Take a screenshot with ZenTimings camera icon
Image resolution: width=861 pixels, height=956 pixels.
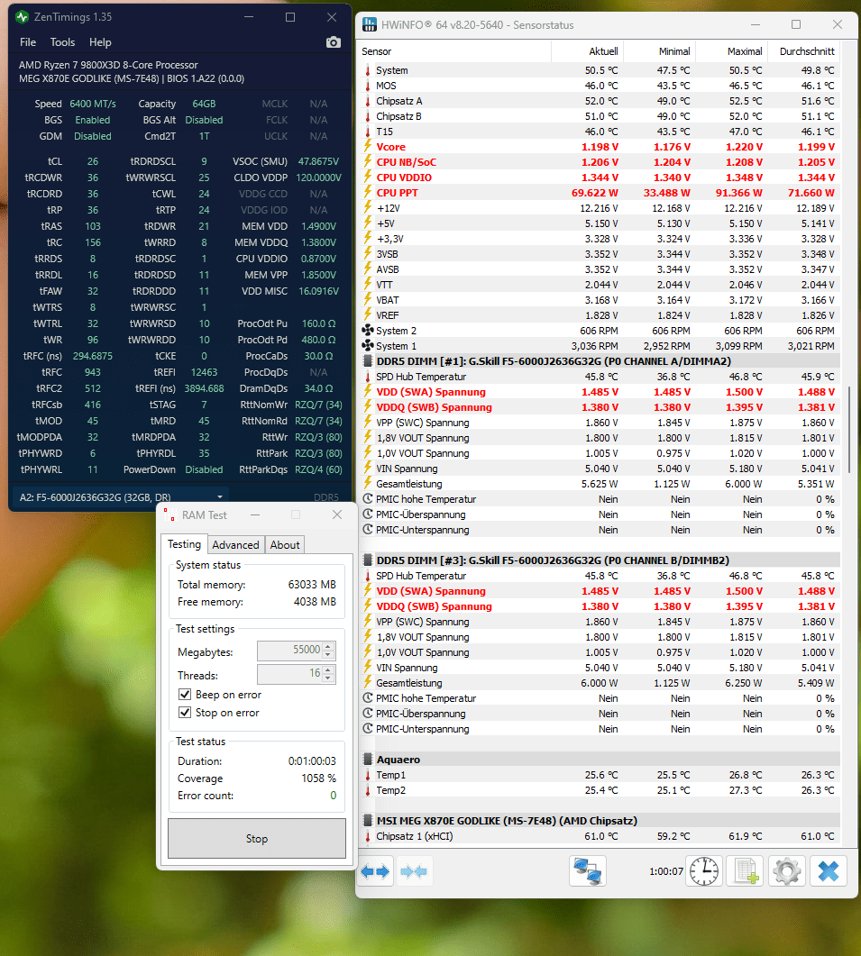334,42
